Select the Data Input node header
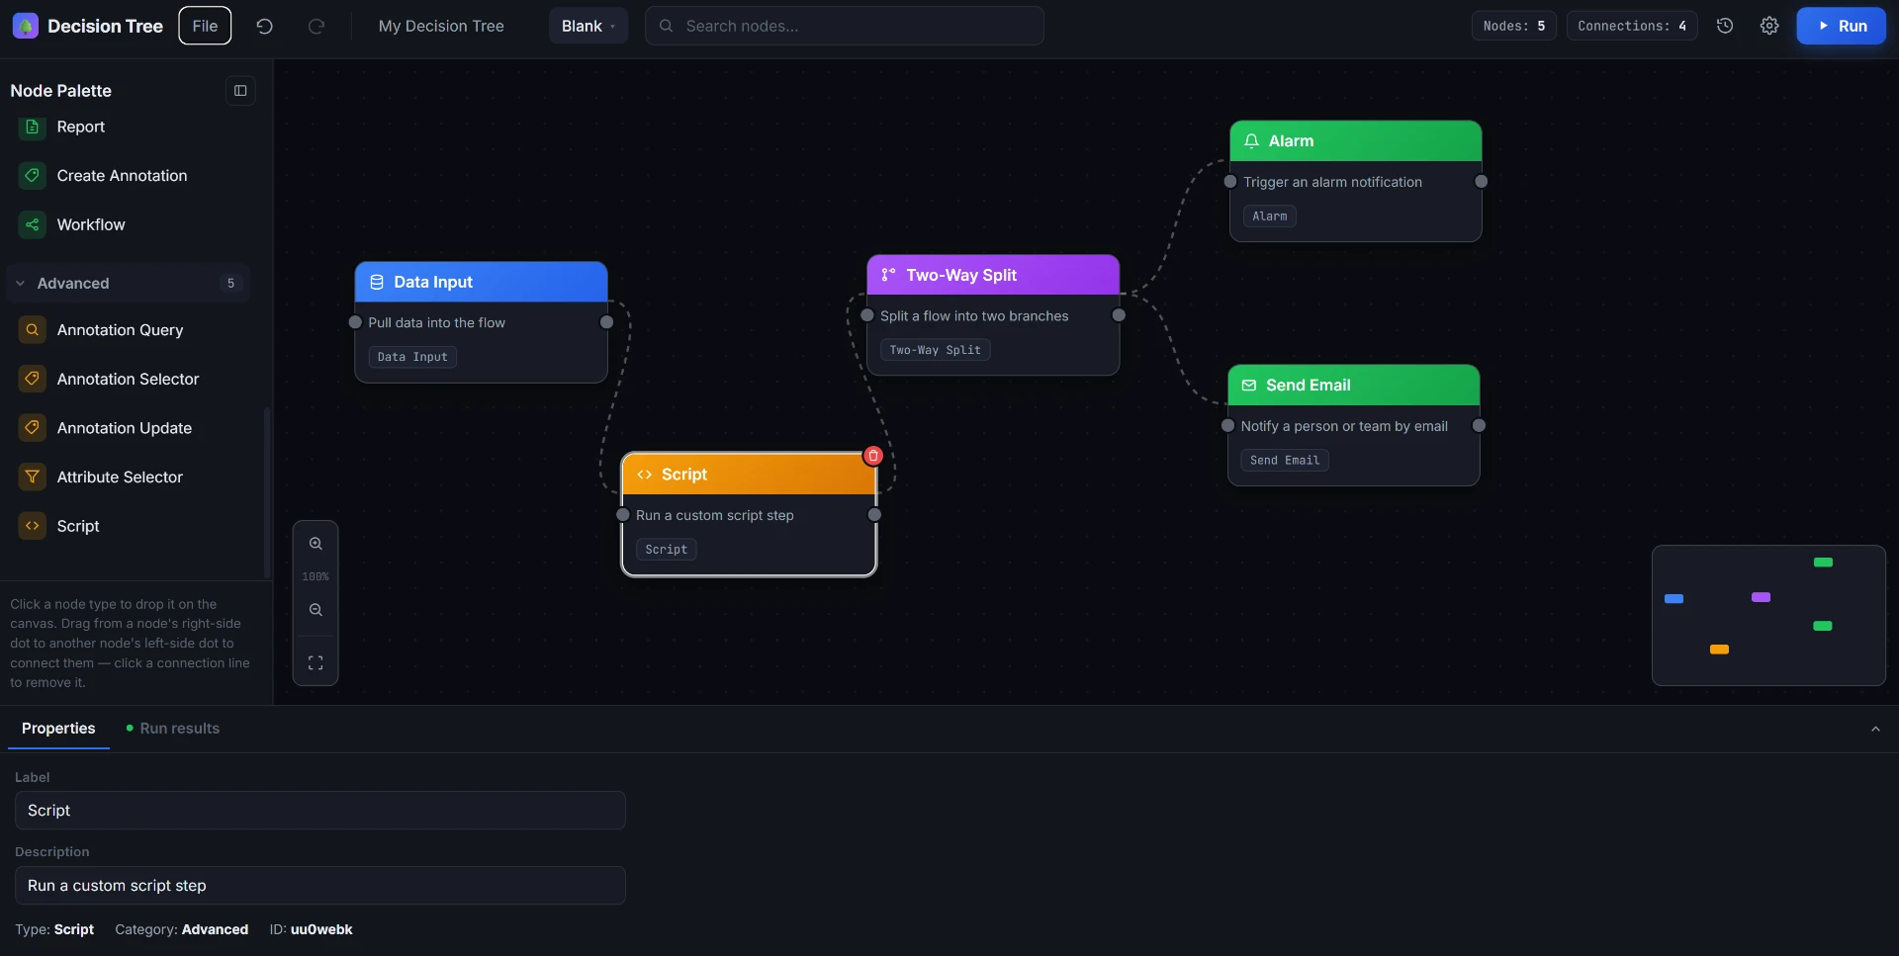This screenshot has width=1899, height=956. point(481,282)
